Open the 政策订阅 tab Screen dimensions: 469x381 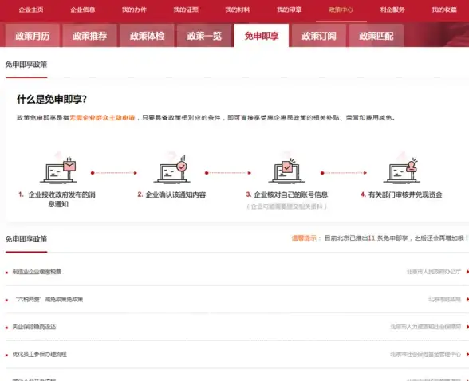click(319, 36)
